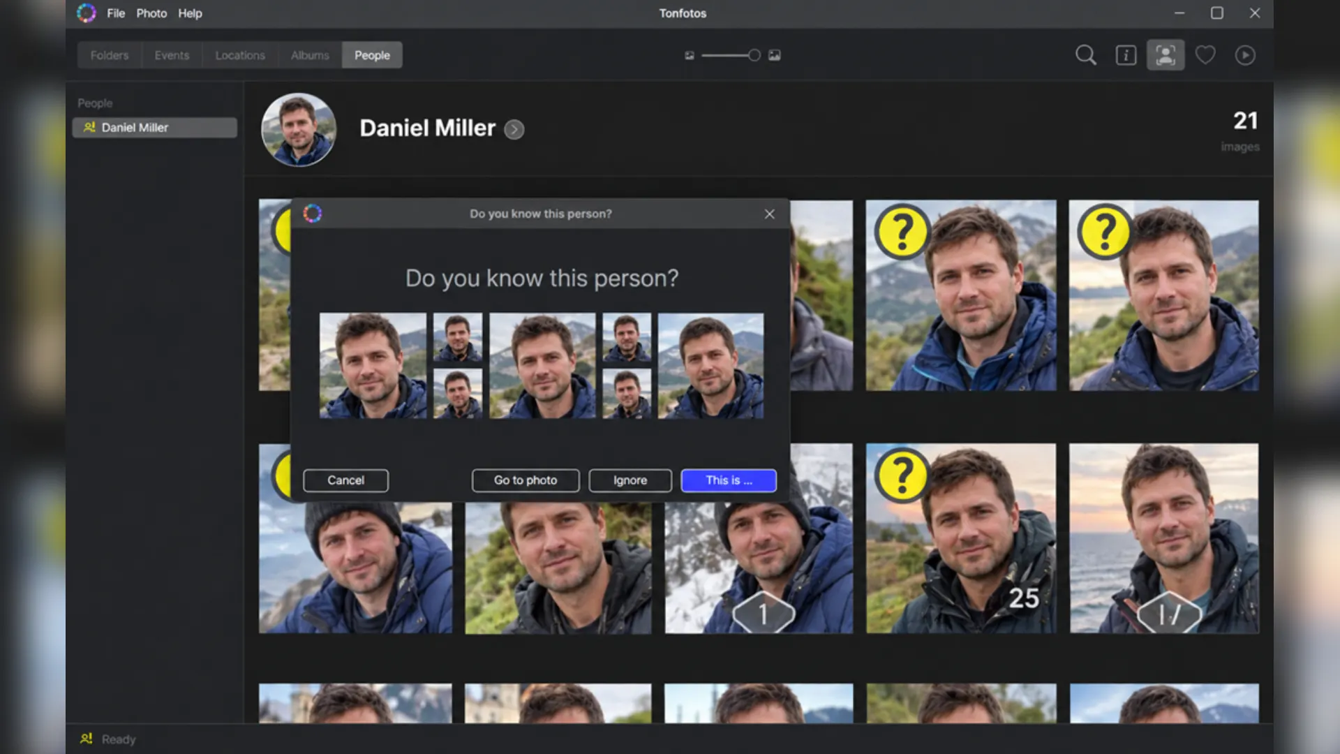This screenshot has width=1340, height=754.
Task: Click the Ready status bar icon
Action: (87, 739)
